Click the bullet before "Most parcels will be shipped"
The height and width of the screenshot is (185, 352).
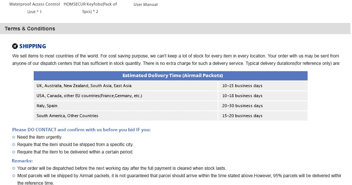point(14,176)
